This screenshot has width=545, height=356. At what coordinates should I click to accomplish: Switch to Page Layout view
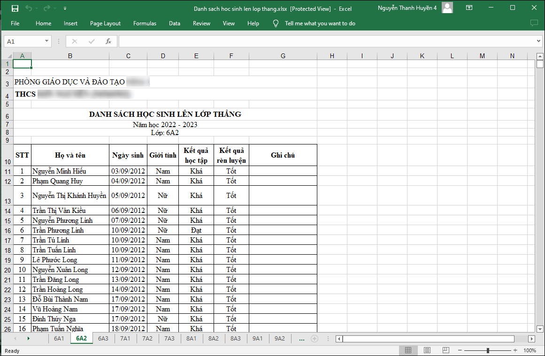click(427, 350)
